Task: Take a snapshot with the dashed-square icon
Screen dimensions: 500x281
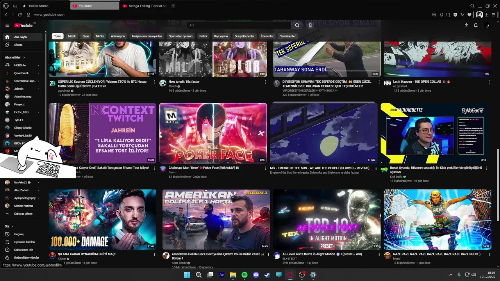Action: (x=448, y=15)
